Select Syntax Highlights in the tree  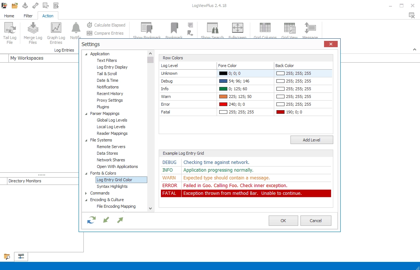112,186
